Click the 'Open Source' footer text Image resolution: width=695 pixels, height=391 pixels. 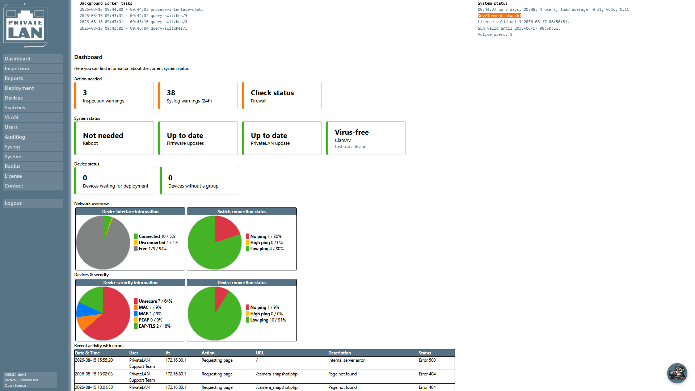tap(15, 386)
